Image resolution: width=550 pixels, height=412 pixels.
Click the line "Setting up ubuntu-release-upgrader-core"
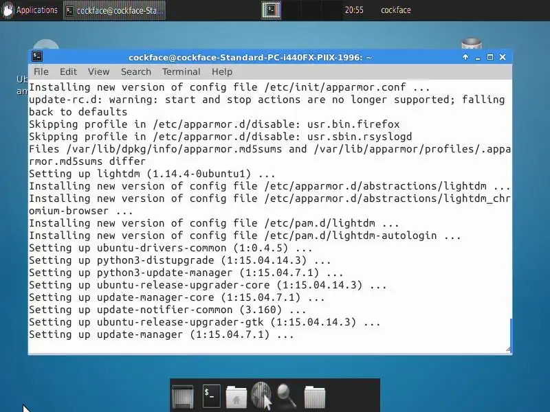[x=208, y=285]
